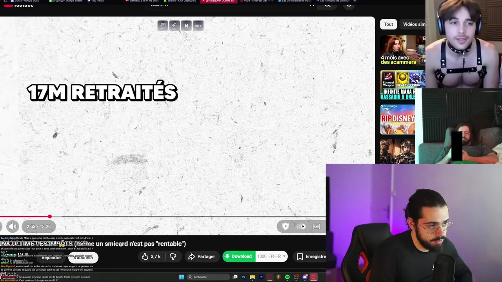Open the Windows Start menu
Screen dimensions: 502x282
182,277
